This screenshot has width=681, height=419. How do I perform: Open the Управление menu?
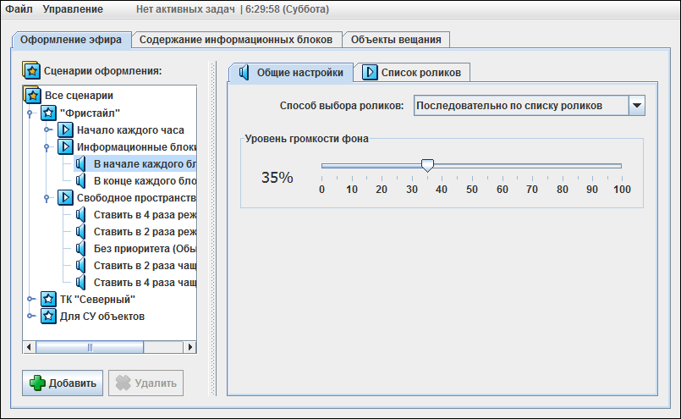73,9
